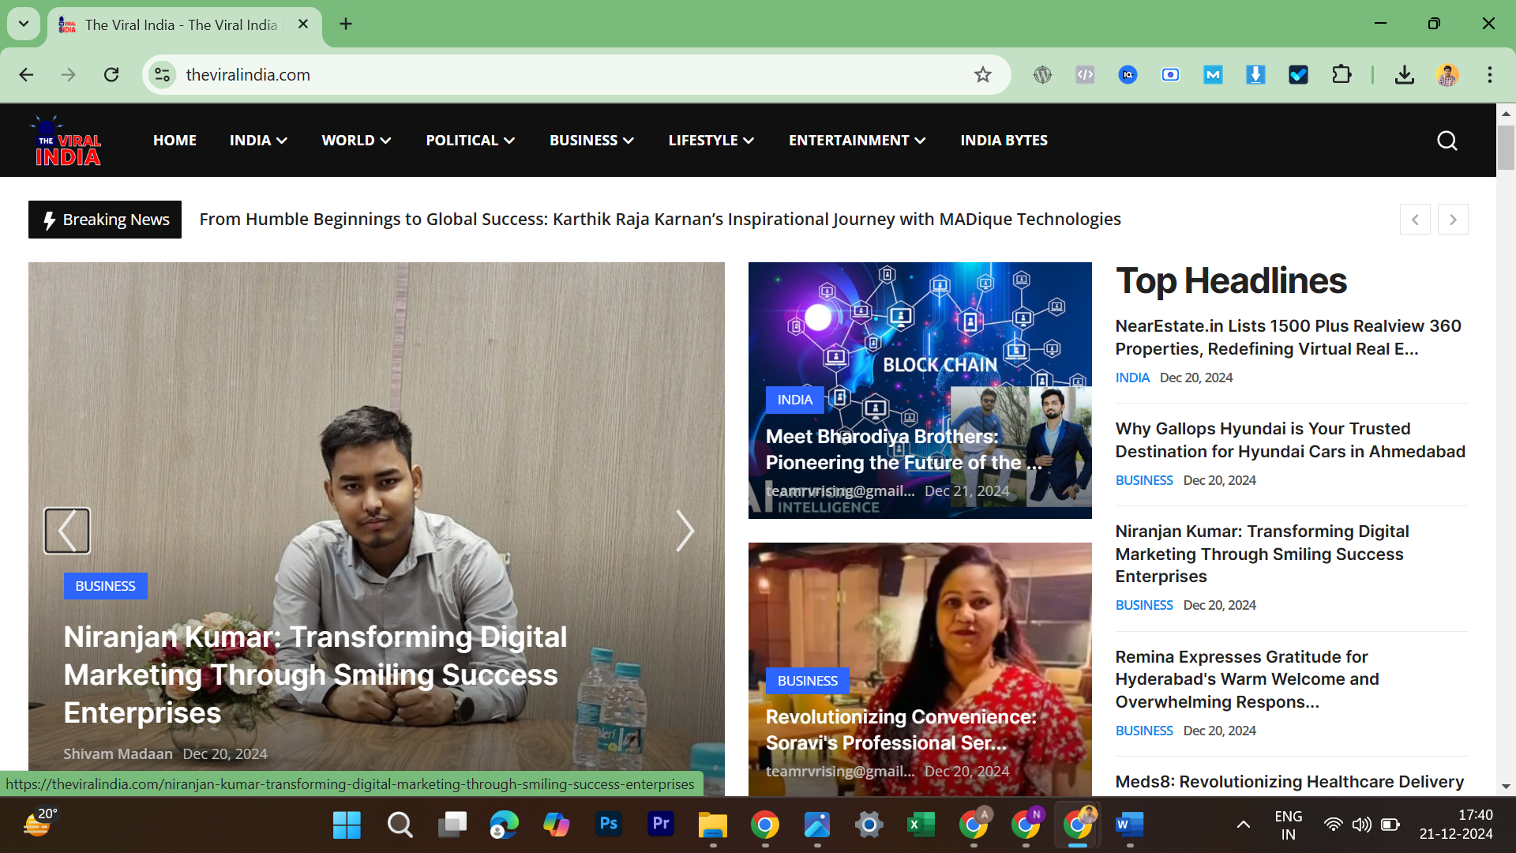
Task: Open main slider Niranjan Kumar article title
Action: tap(315, 675)
